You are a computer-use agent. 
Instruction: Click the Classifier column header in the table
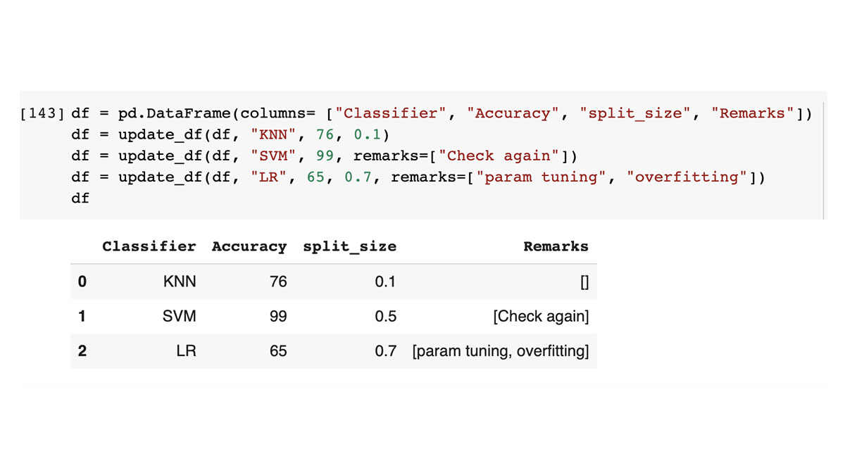pos(149,246)
